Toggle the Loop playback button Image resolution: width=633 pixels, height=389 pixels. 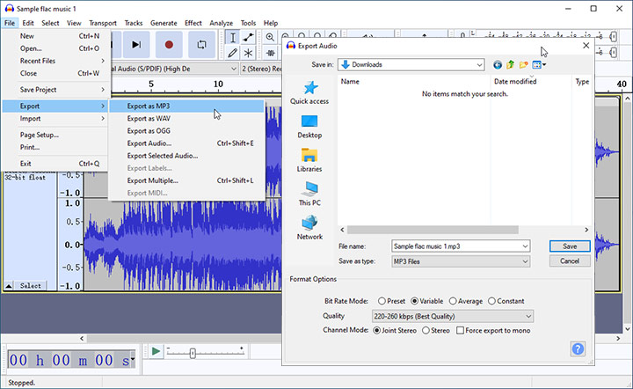point(201,44)
